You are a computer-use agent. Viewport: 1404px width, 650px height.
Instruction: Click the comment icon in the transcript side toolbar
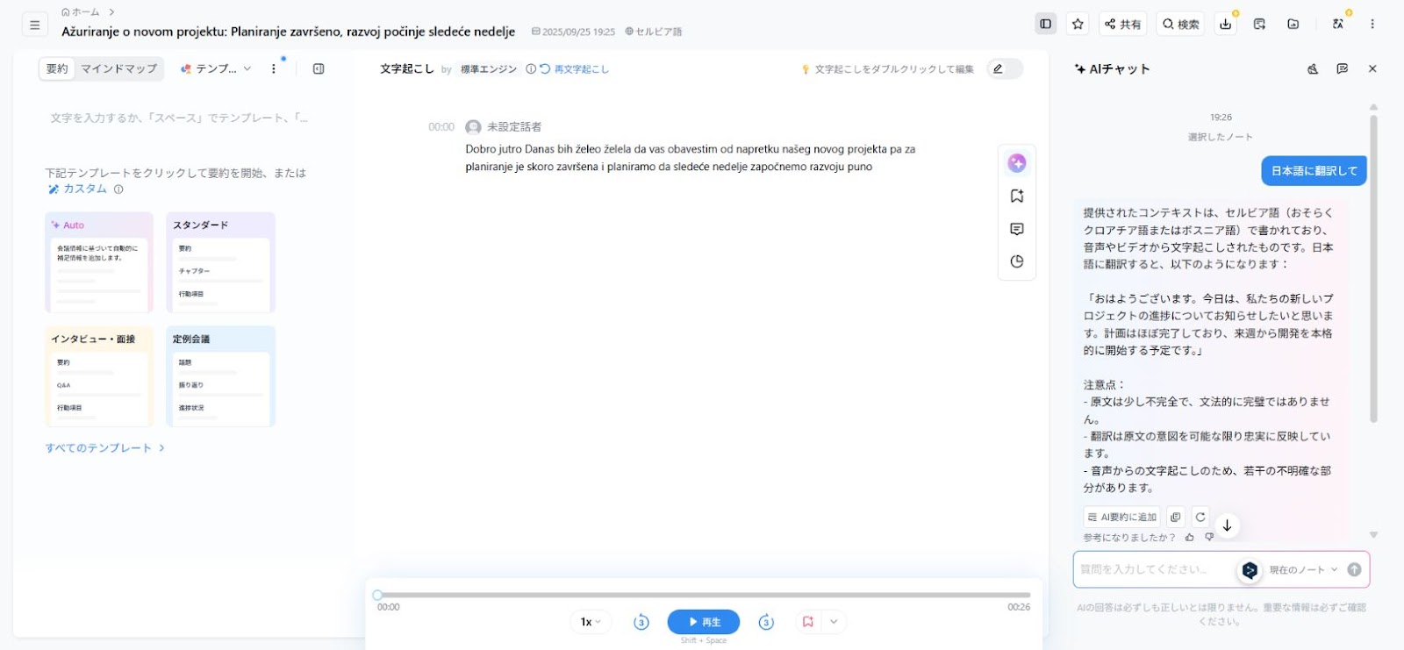tap(1016, 229)
